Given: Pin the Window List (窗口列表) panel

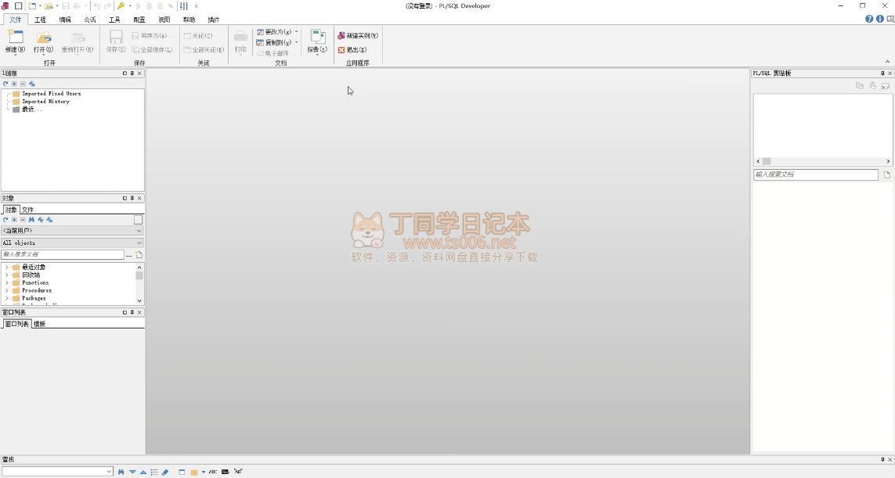Looking at the screenshot, I should [132, 312].
